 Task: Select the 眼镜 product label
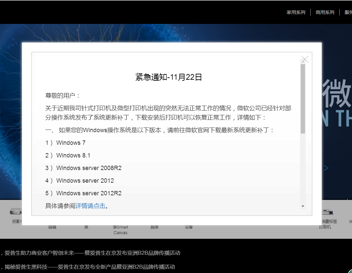[52, 227]
